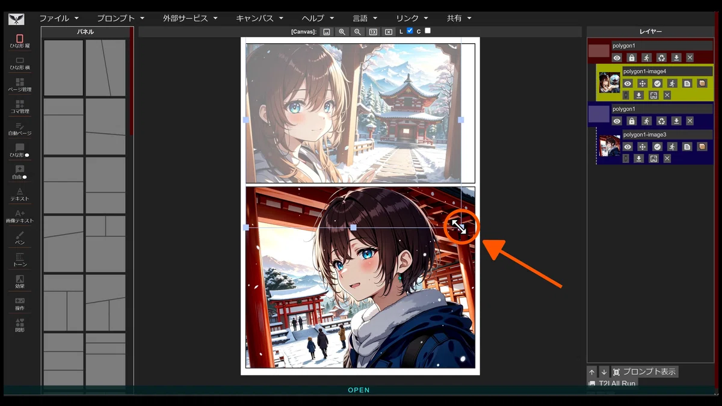Click the プロンプト表示 button
722x406 pixels.
644,372
